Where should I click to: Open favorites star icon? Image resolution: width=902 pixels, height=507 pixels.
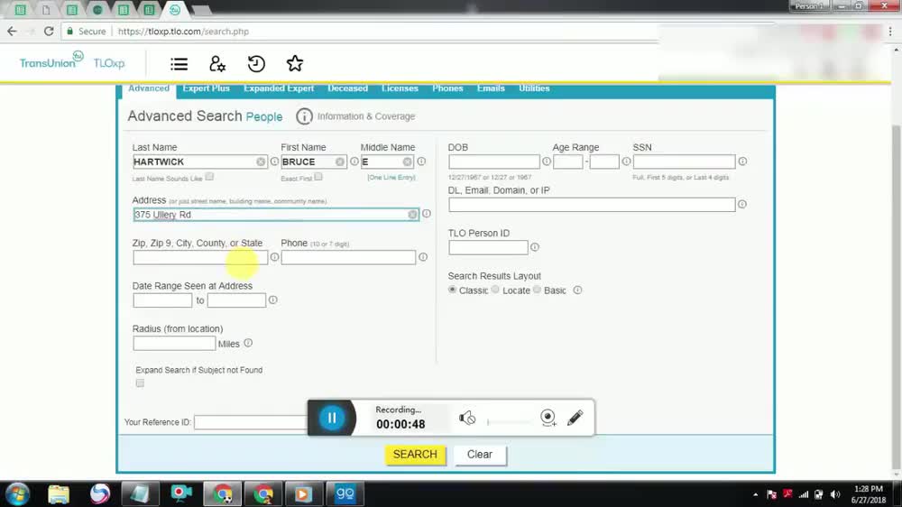[295, 64]
